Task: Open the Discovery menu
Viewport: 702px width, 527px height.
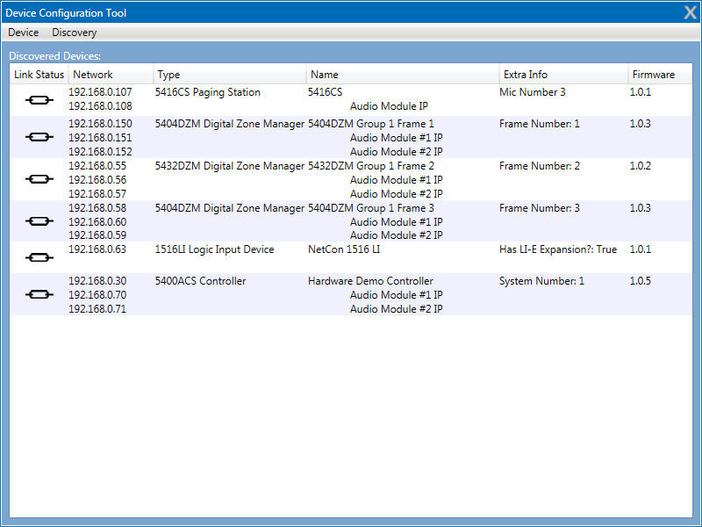Action: [75, 32]
